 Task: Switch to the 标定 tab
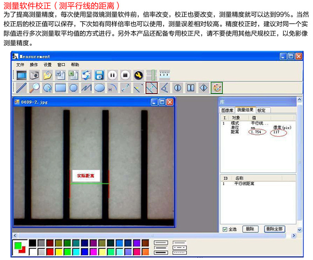(x=262, y=110)
